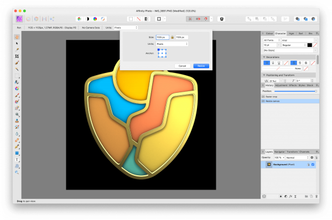Switch to the Tone Mapping Persona icon
This screenshot has height=220, width=332.
(44, 19)
